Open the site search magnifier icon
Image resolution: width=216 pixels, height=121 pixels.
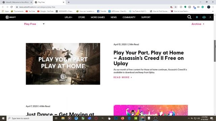coord(189,17)
